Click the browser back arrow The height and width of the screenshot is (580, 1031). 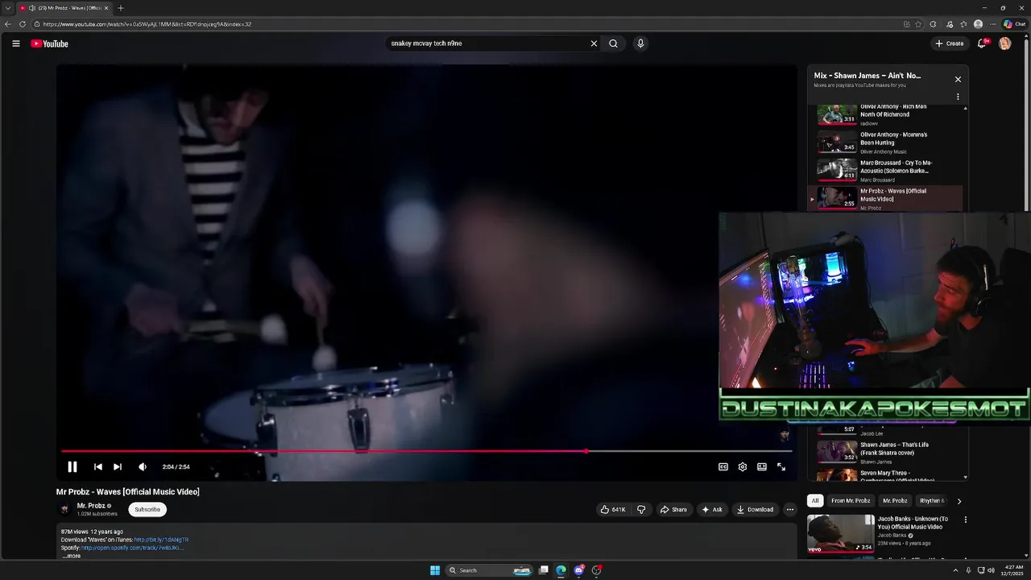(9, 24)
